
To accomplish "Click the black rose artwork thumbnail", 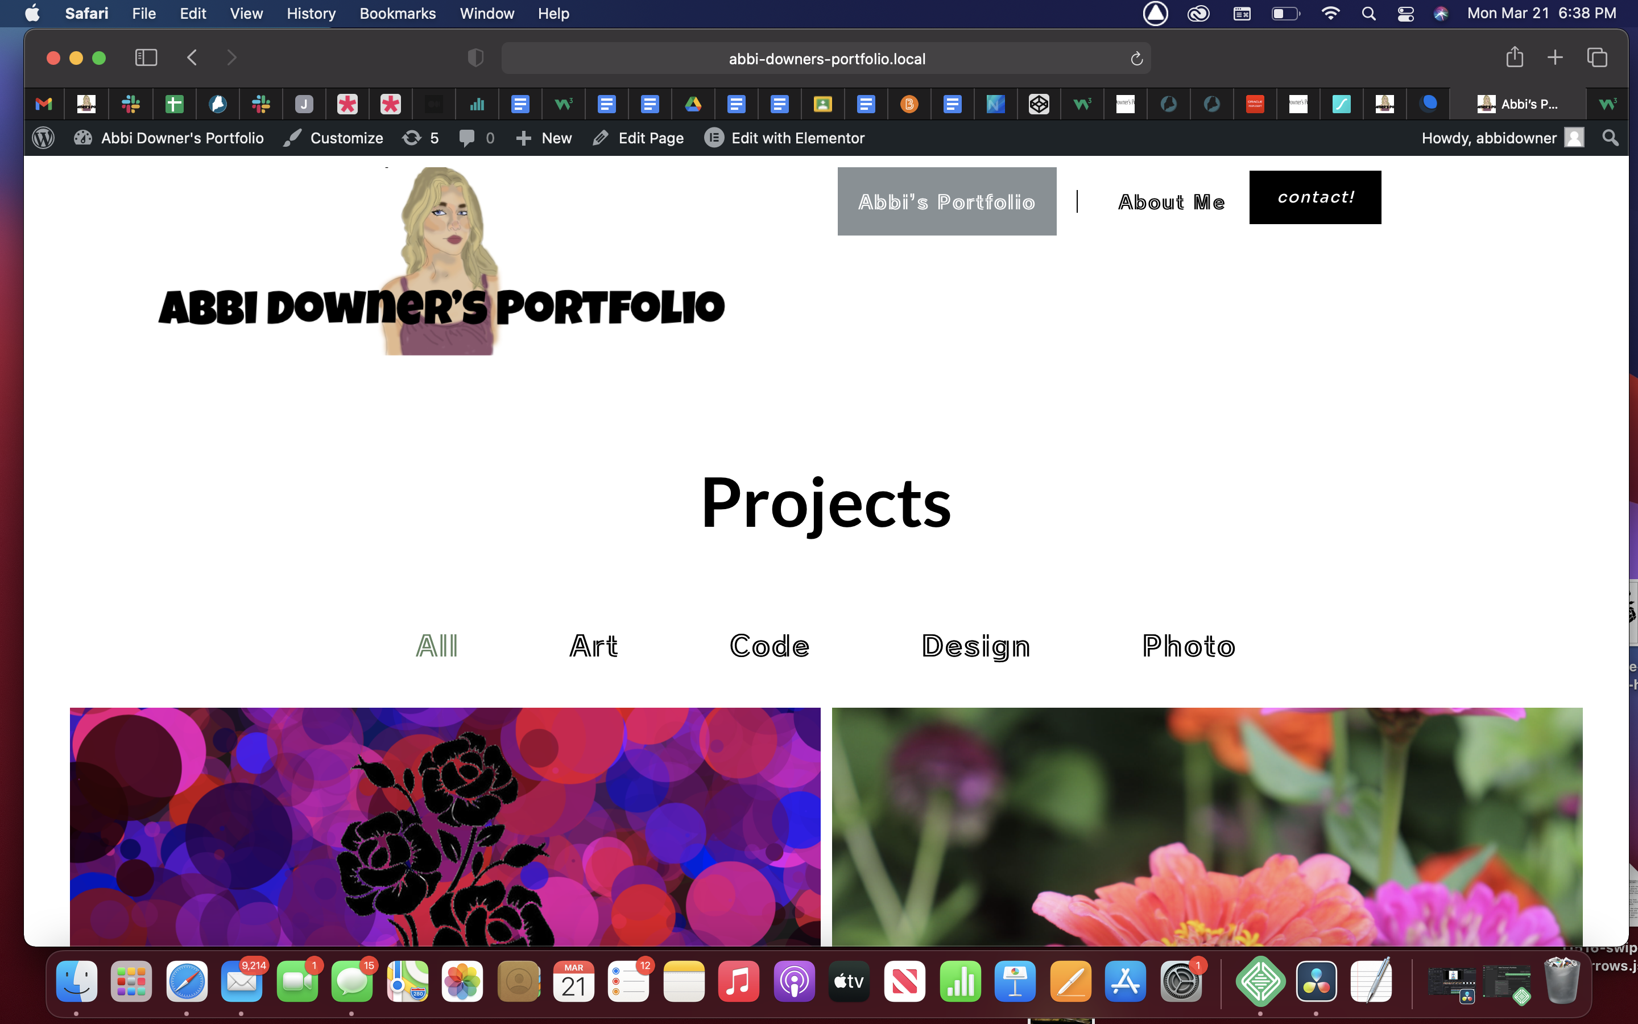I will coord(445,826).
